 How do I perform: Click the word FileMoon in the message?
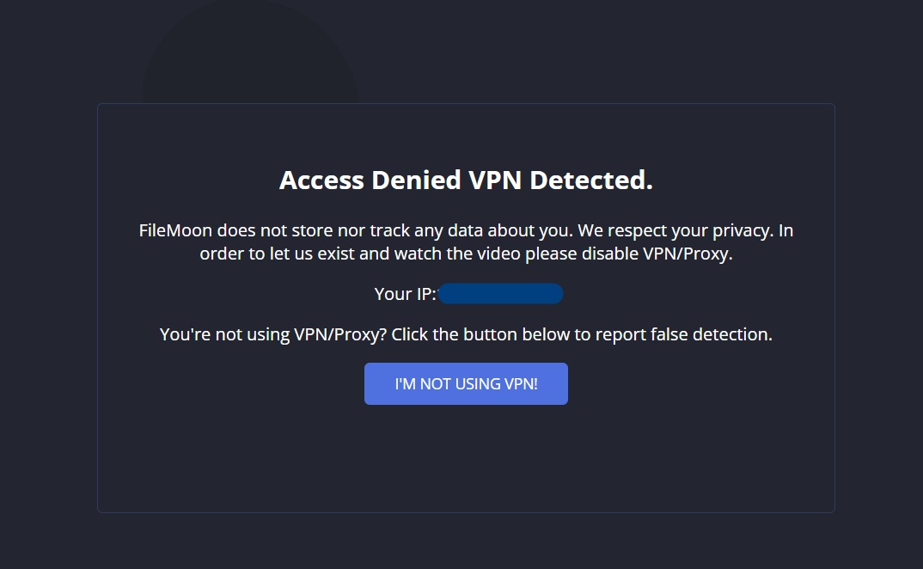[176, 231]
